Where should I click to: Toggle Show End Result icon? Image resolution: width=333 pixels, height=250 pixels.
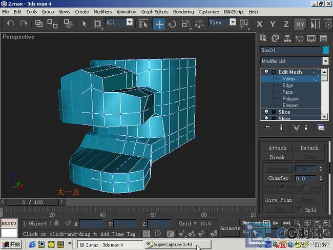[x=281, y=127]
